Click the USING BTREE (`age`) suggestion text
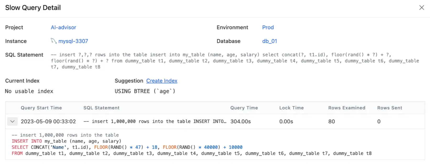The width and height of the screenshot is (430, 164). point(145,91)
